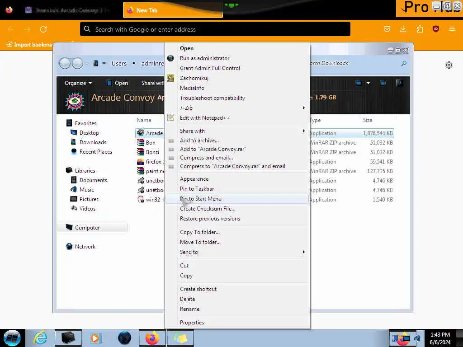This screenshot has width=463, height=347.
Task: Click Pin to Taskbar
Action: point(197,189)
